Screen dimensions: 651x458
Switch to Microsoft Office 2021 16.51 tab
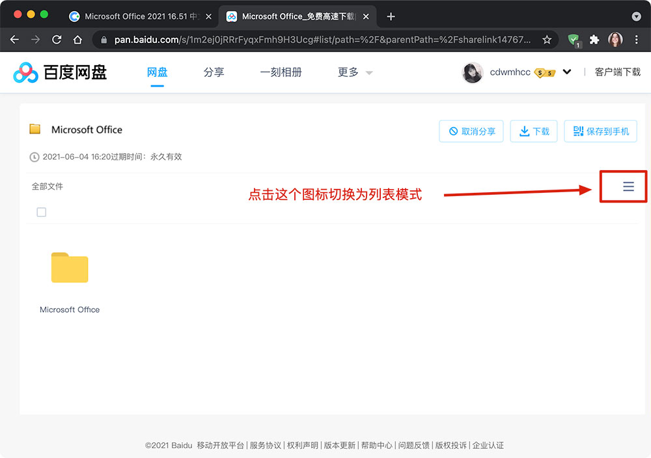click(141, 17)
